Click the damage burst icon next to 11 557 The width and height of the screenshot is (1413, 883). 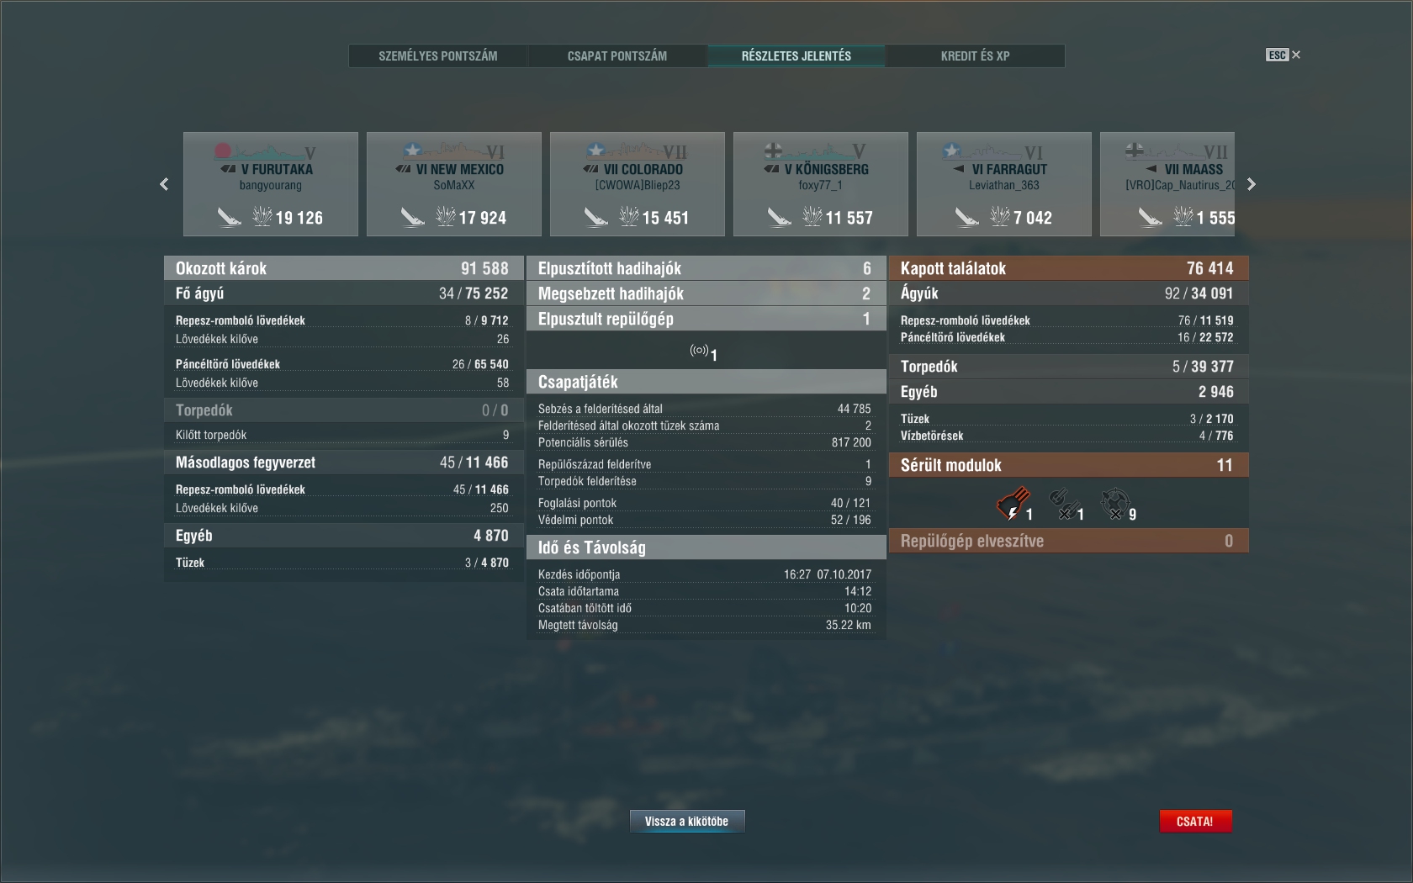(x=812, y=217)
